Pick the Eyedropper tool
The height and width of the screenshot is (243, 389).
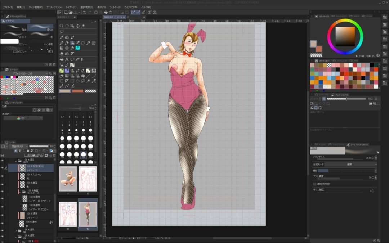[x=62, y=37]
